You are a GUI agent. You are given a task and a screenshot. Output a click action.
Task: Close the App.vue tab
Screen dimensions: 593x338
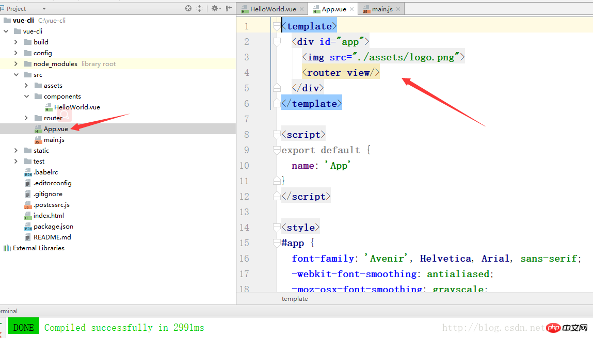(351, 9)
